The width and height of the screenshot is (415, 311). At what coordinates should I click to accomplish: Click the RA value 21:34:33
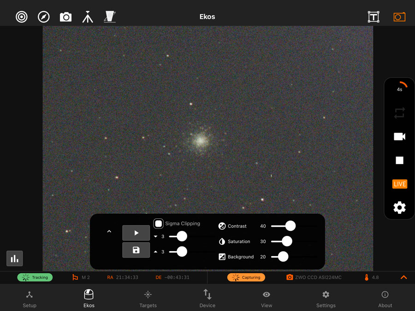tap(127, 277)
